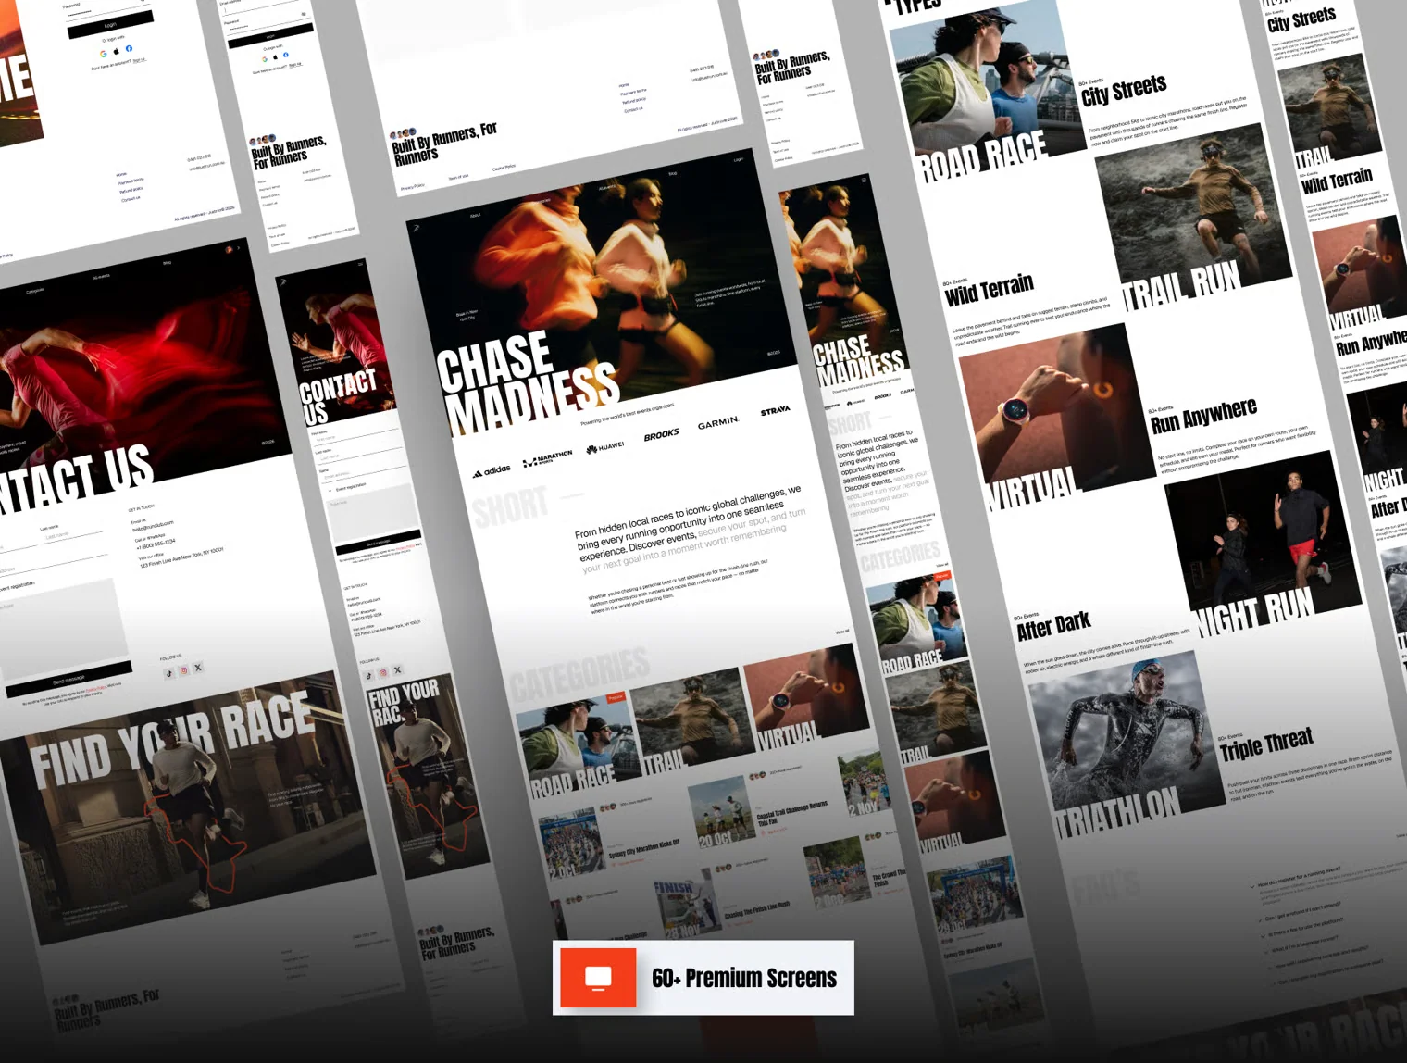Open All events in the Chase Madness navigation
Image resolution: width=1407 pixels, height=1063 pixels.
pyautogui.click(x=606, y=187)
